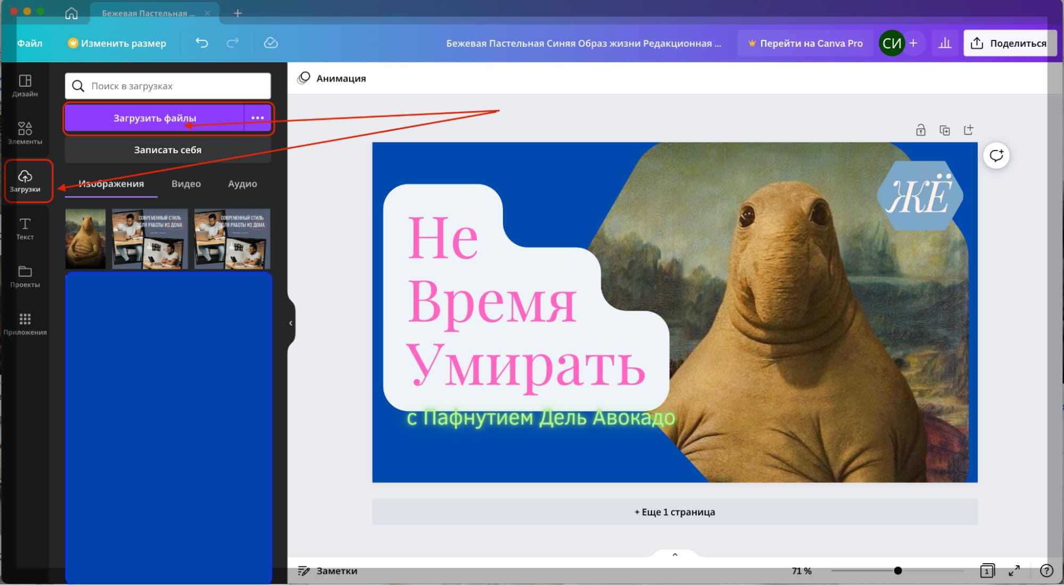Open the help question mark
1064x585 pixels.
pos(1046,571)
